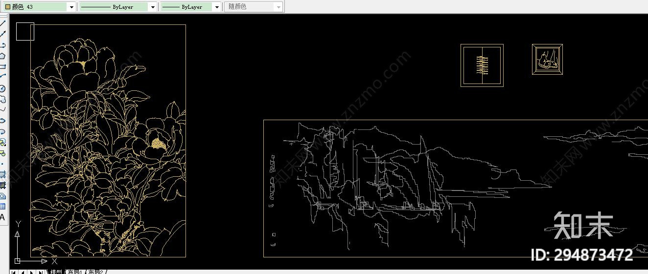
Task: Select the Rectangle tool
Action: click(x=3, y=66)
